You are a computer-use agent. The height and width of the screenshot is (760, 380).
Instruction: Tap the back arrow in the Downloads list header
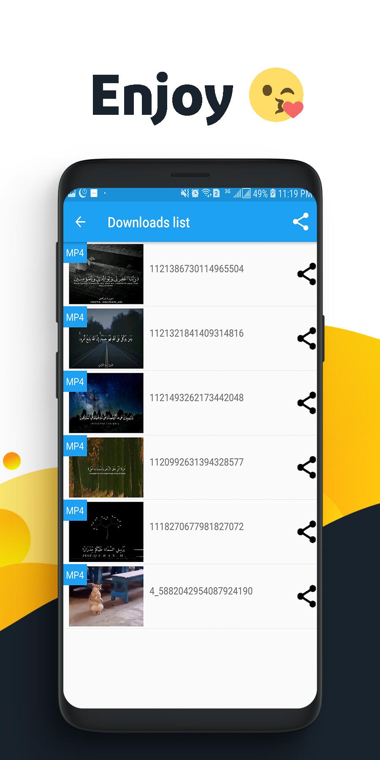coord(80,222)
